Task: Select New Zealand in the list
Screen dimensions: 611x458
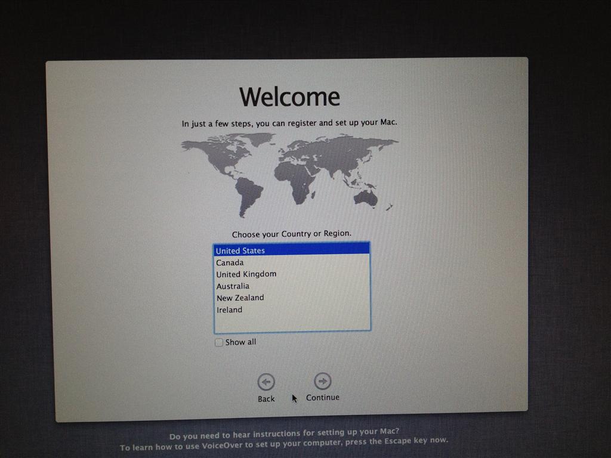Action: click(x=291, y=298)
